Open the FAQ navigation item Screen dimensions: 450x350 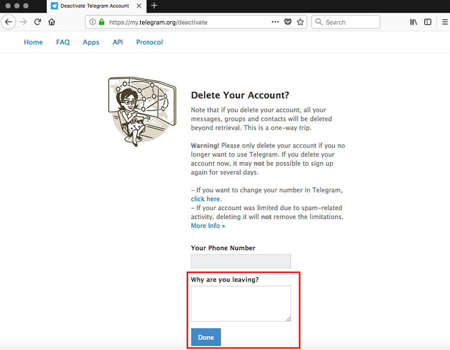pos(63,42)
